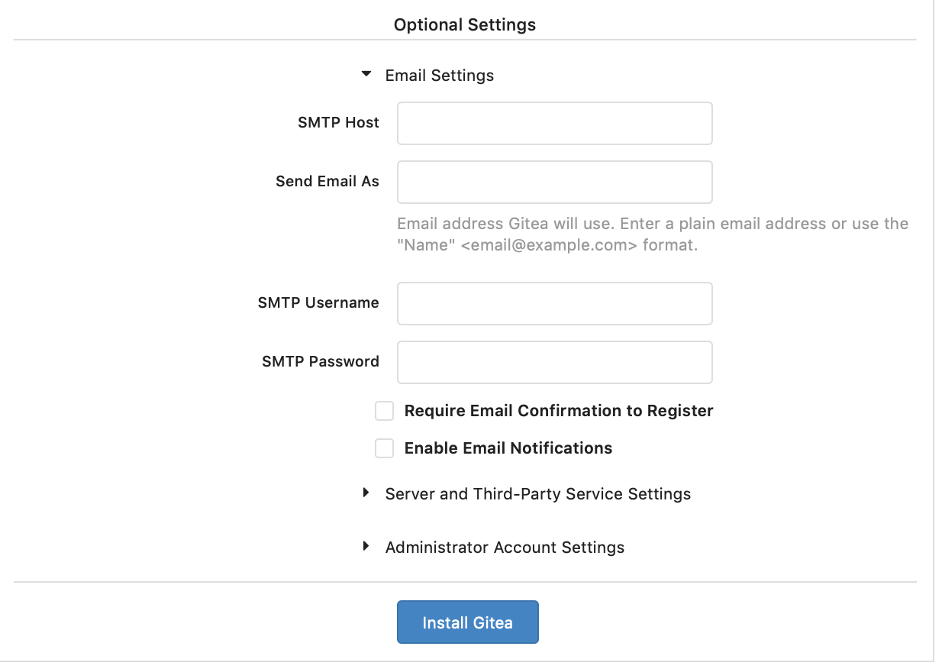Click the Send Email As field label
The height and width of the screenshot is (669, 942).
pyautogui.click(x=327, y=182)
